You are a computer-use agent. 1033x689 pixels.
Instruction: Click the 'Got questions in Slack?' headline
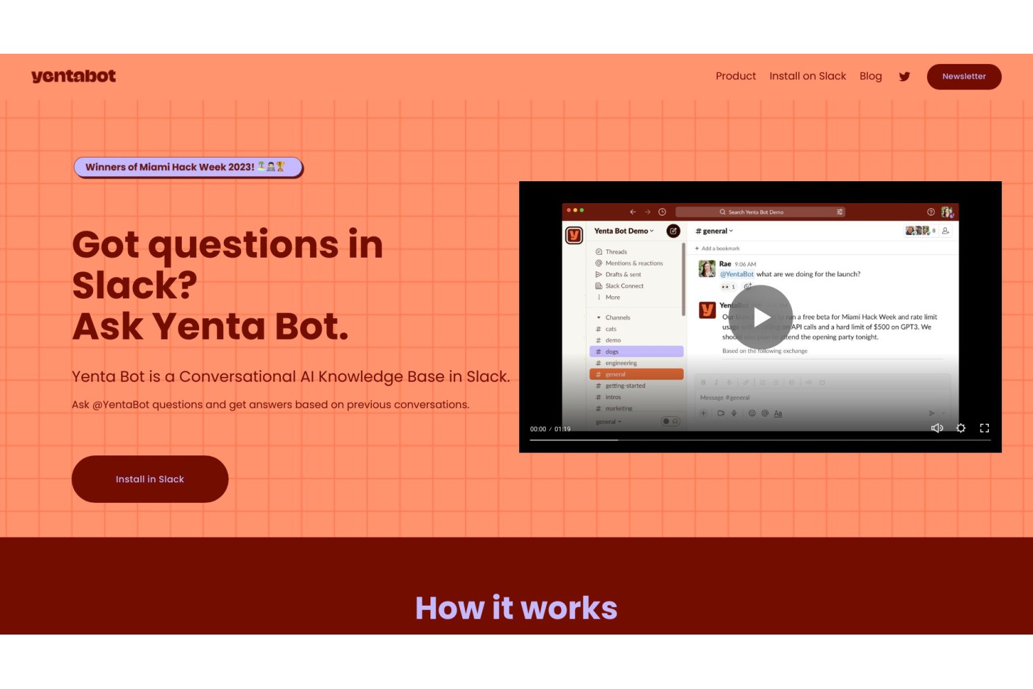[227, 265]
